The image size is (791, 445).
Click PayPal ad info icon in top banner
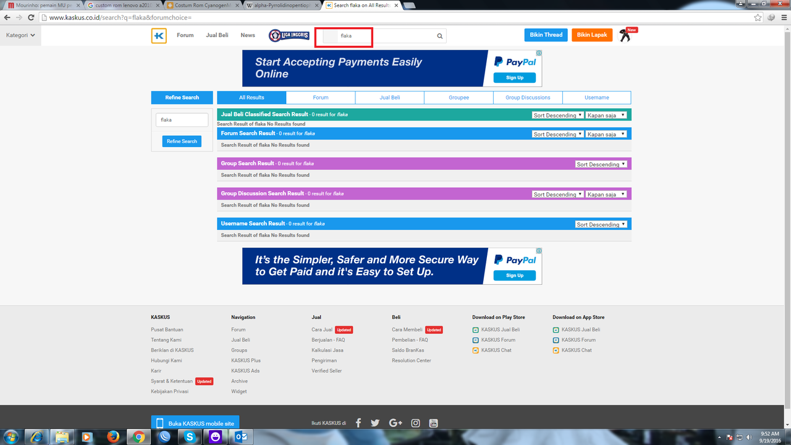pyautogui.click(x=539, y=53)
